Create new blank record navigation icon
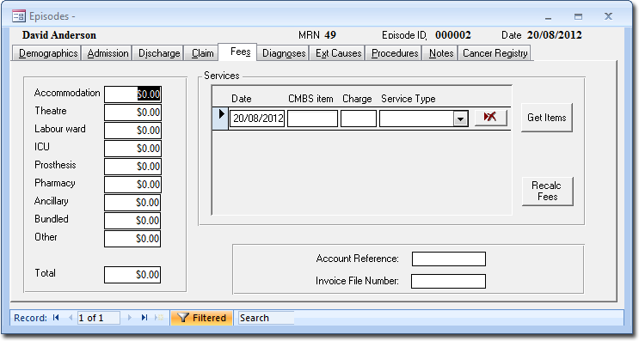This screenshot has height=341, width=639. coord(159,318)
